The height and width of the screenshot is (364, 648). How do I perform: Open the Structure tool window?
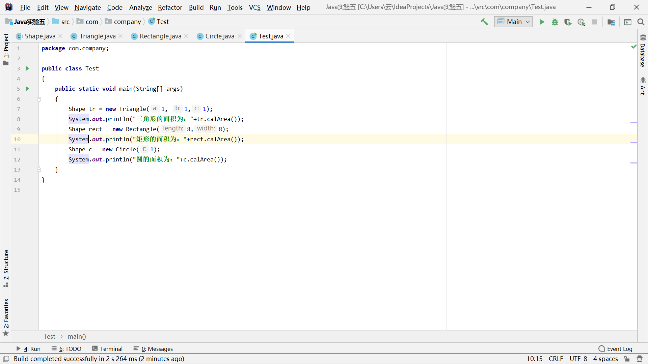click(x=6, y=269)
